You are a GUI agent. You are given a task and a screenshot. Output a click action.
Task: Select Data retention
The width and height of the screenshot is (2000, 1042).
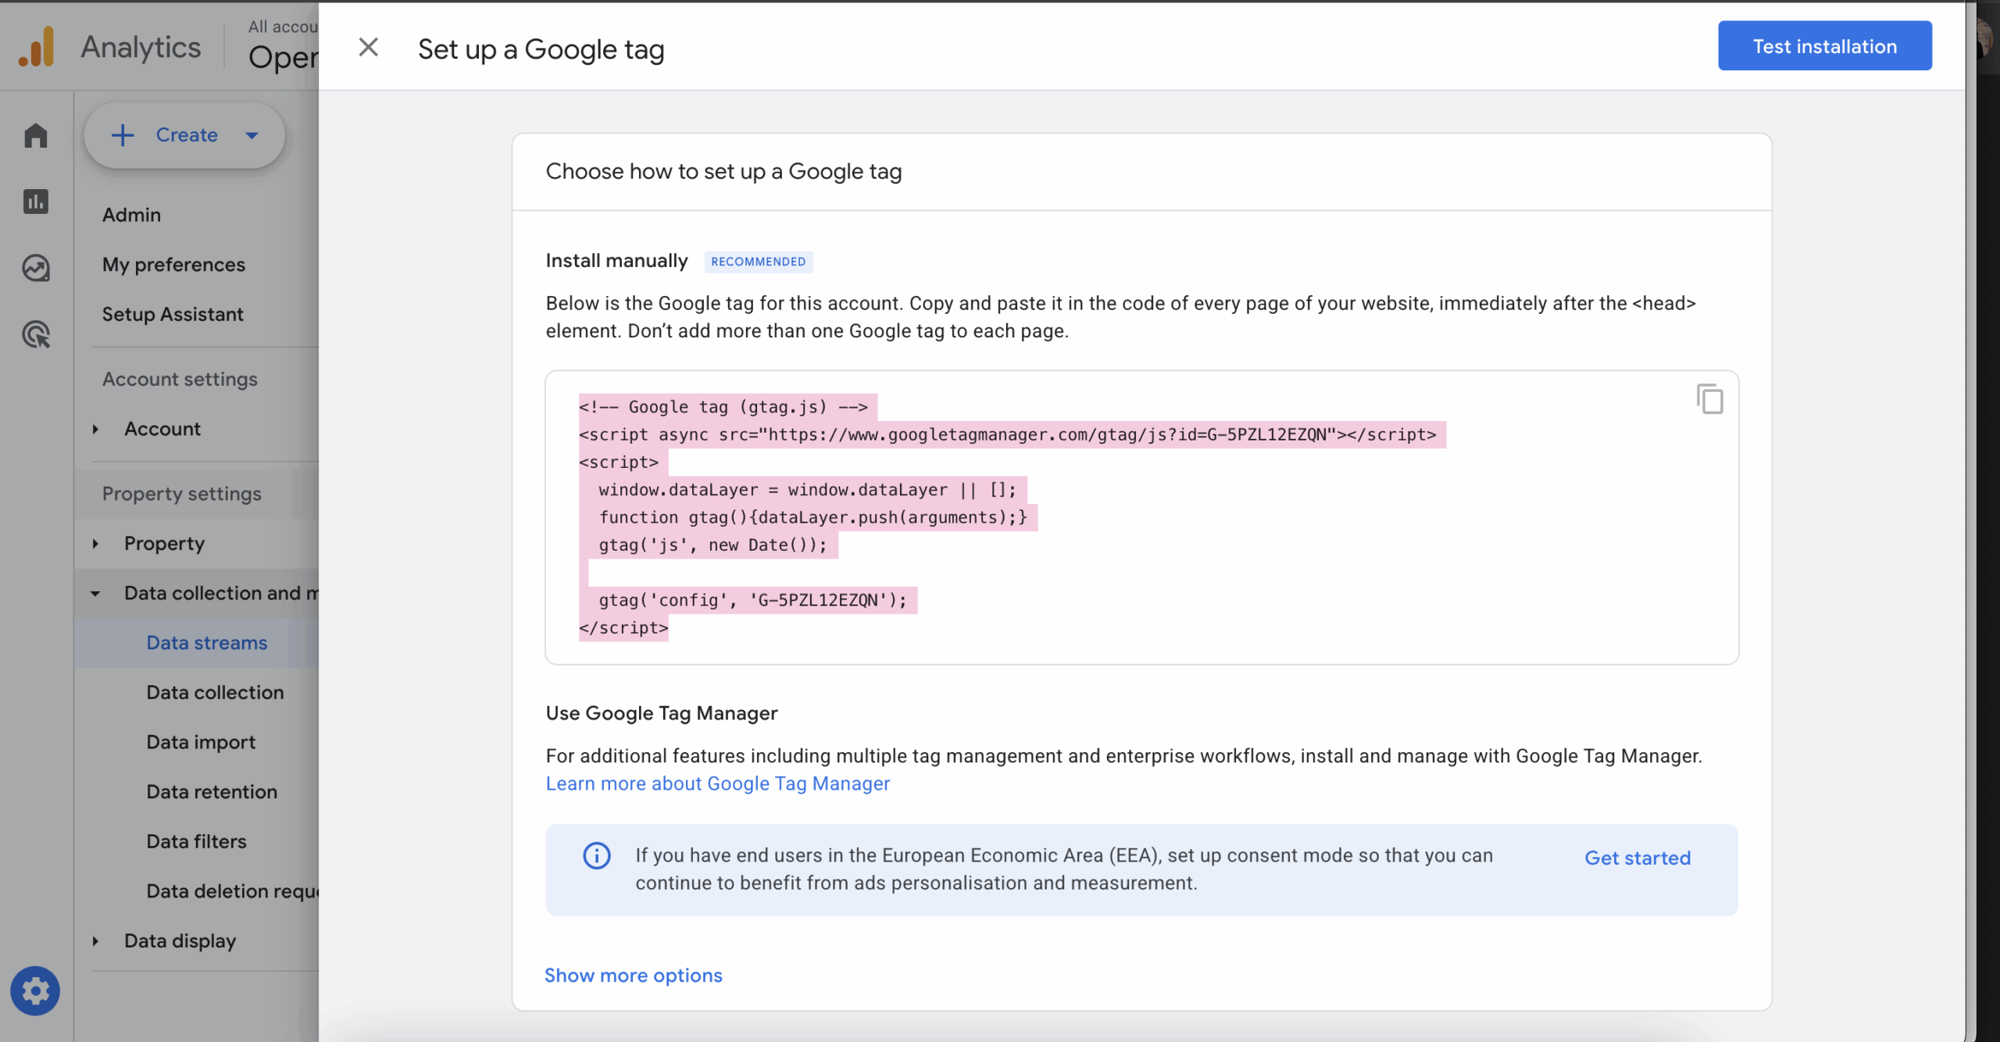[212, 791]
